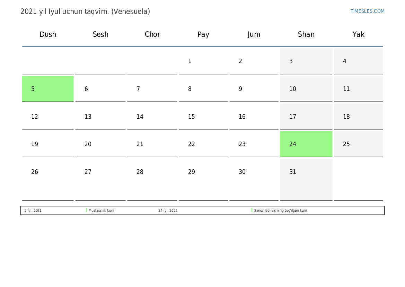Click the 'Shan' weekday header
This screenshot has height=287, width=405.
[306, 34]
